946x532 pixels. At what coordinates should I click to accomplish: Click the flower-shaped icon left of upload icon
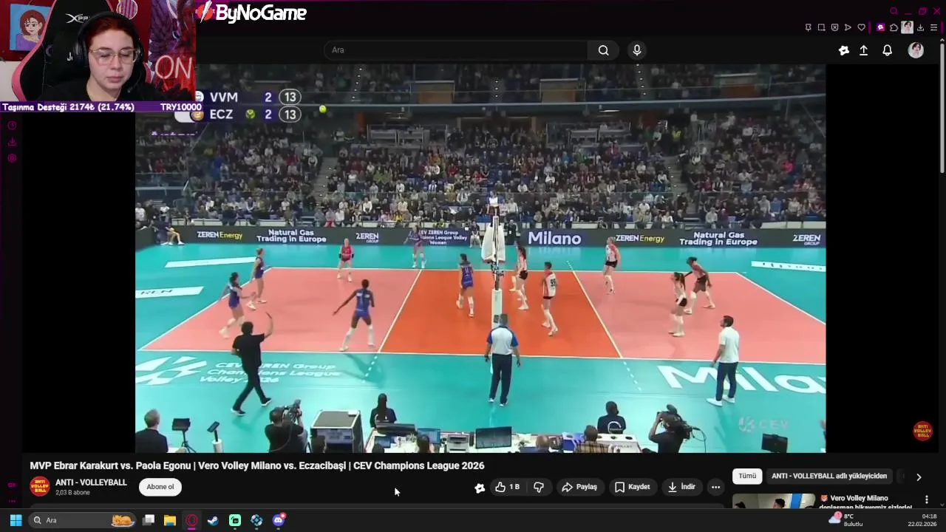click(x=844, y=50)
